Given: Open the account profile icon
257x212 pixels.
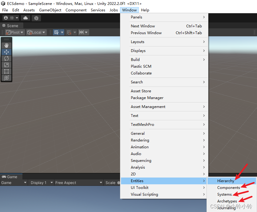Looking at the screenshot, I should click(x=6, y=18).
